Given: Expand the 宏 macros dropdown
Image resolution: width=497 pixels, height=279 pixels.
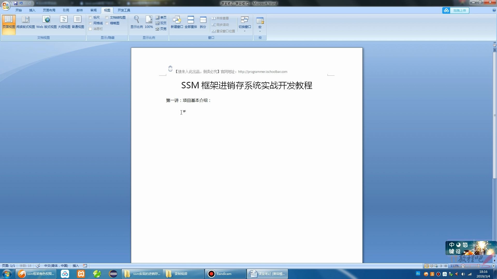Looking at the screenshot, I should (x=260, y=31).
